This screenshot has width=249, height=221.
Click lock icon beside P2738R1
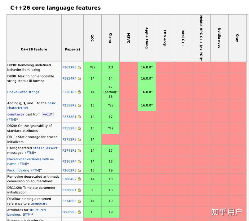pos(79,117)
